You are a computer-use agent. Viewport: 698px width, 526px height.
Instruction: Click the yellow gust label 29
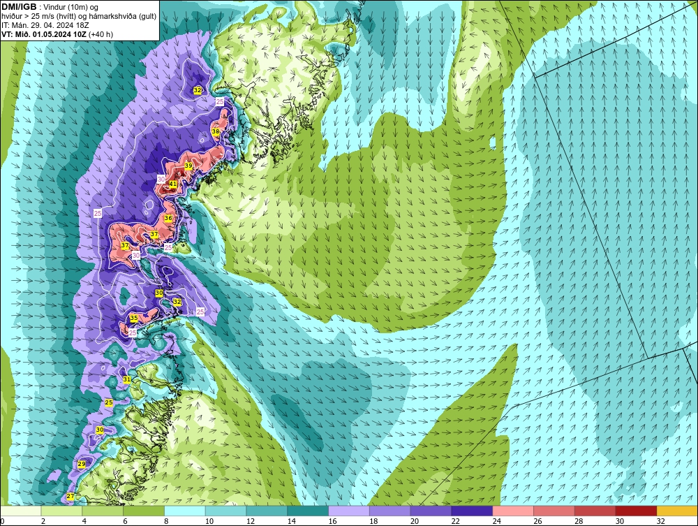click(x=82, y=464)
